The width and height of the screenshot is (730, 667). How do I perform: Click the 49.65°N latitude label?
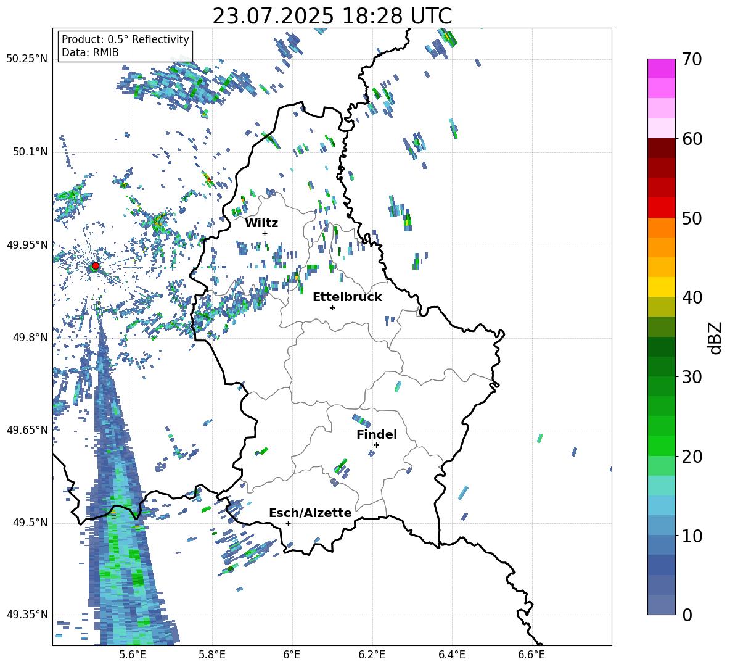[x=27, y=429]
